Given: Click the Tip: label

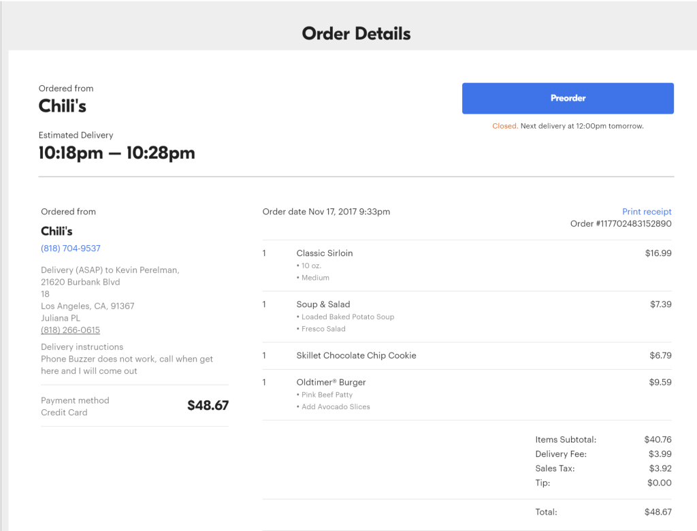Looking at the screenshot, I should 542,483.
